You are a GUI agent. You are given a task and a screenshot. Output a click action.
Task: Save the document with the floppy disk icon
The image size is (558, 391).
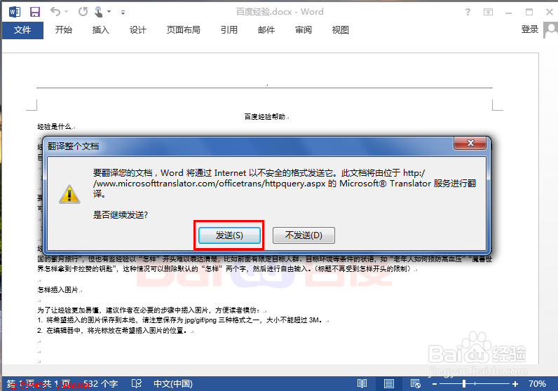35,12
